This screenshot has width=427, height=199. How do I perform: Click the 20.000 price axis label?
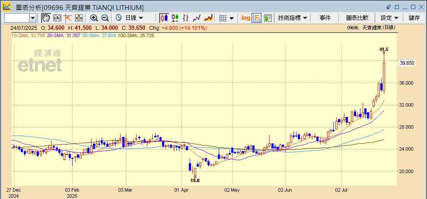pos(407,171)
